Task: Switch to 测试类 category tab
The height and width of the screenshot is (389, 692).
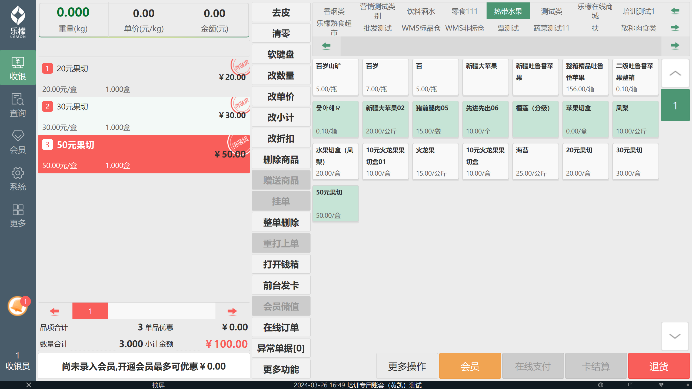Action: coord(552,11)
